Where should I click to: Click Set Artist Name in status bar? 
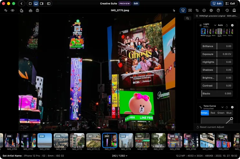(12, 156)
